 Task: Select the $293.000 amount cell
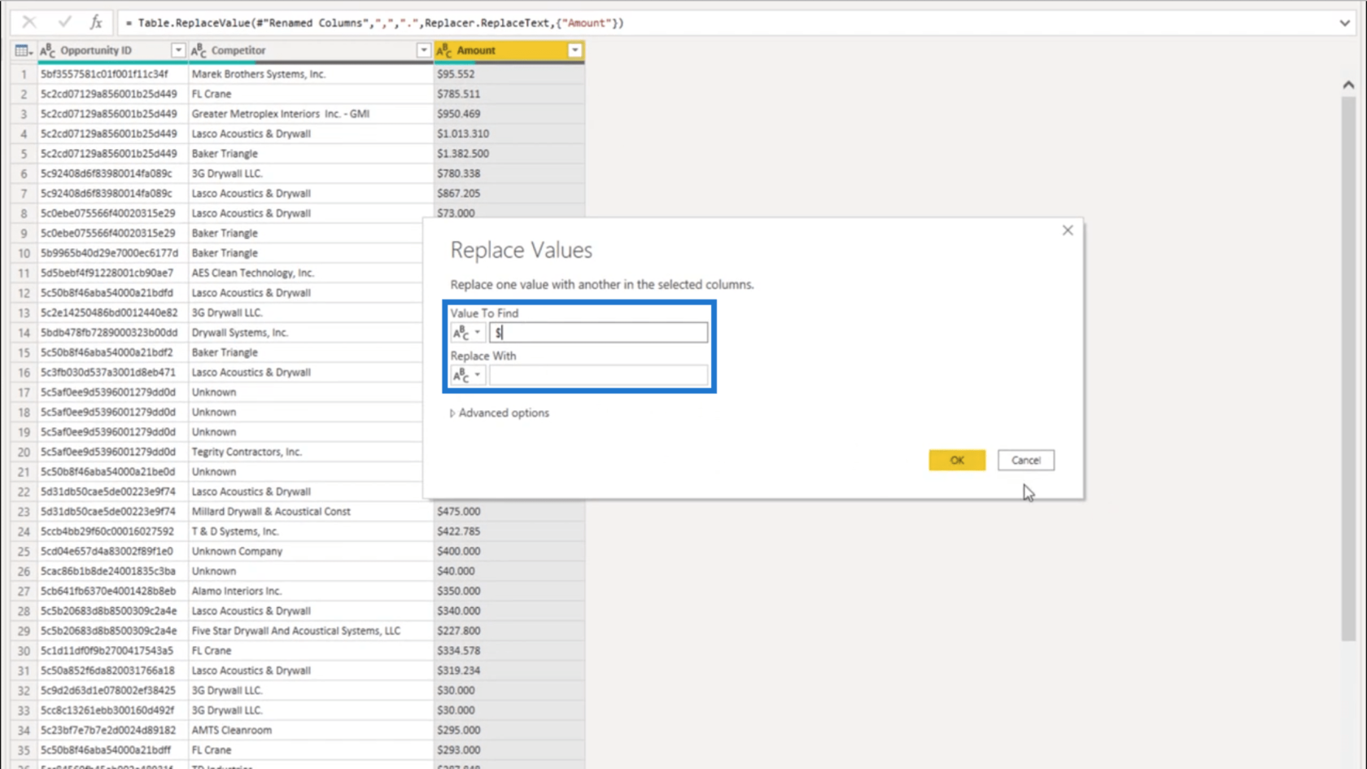[x=509, y=750]
